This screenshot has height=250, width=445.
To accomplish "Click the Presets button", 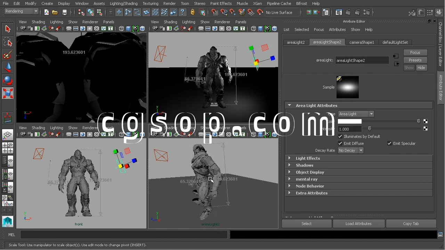I will (415, 60).
